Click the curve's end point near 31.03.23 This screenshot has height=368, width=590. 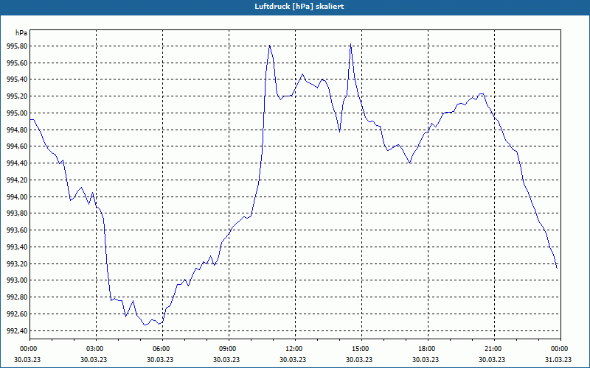(557, 268)
